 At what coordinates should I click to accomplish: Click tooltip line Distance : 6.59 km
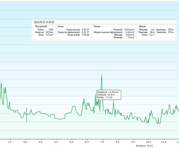pos(108,92)
